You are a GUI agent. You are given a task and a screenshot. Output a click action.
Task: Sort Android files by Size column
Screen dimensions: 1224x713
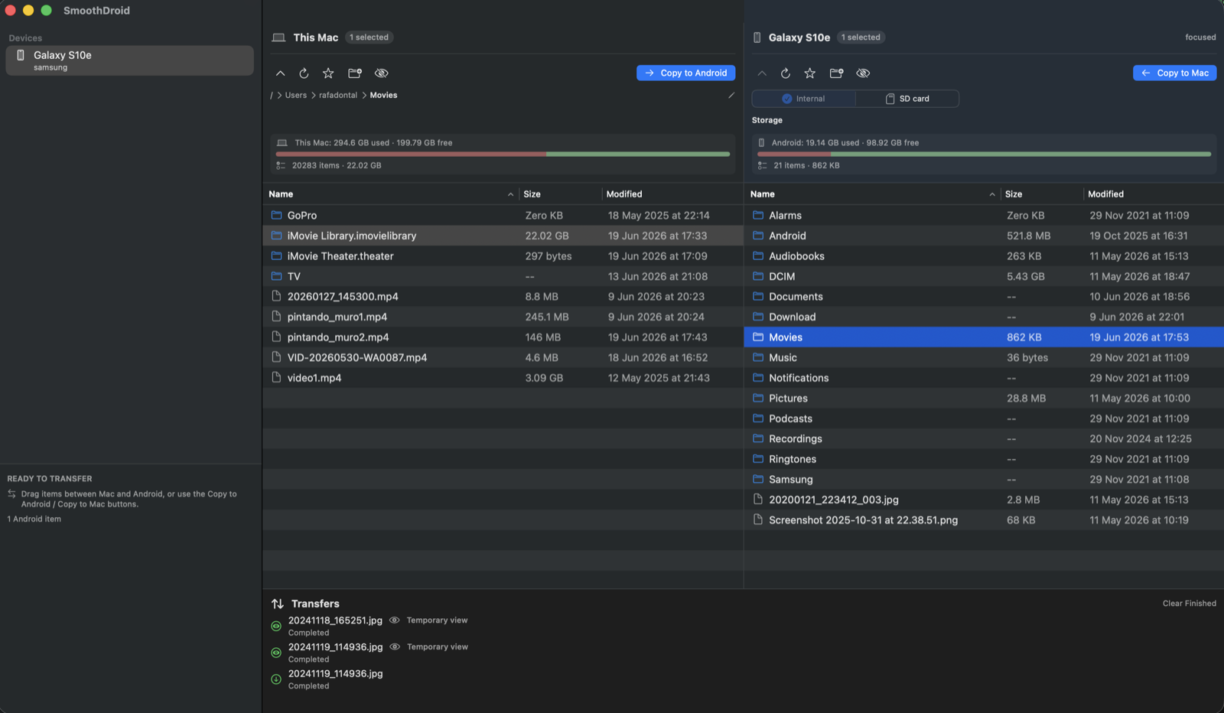(1042, 194)
